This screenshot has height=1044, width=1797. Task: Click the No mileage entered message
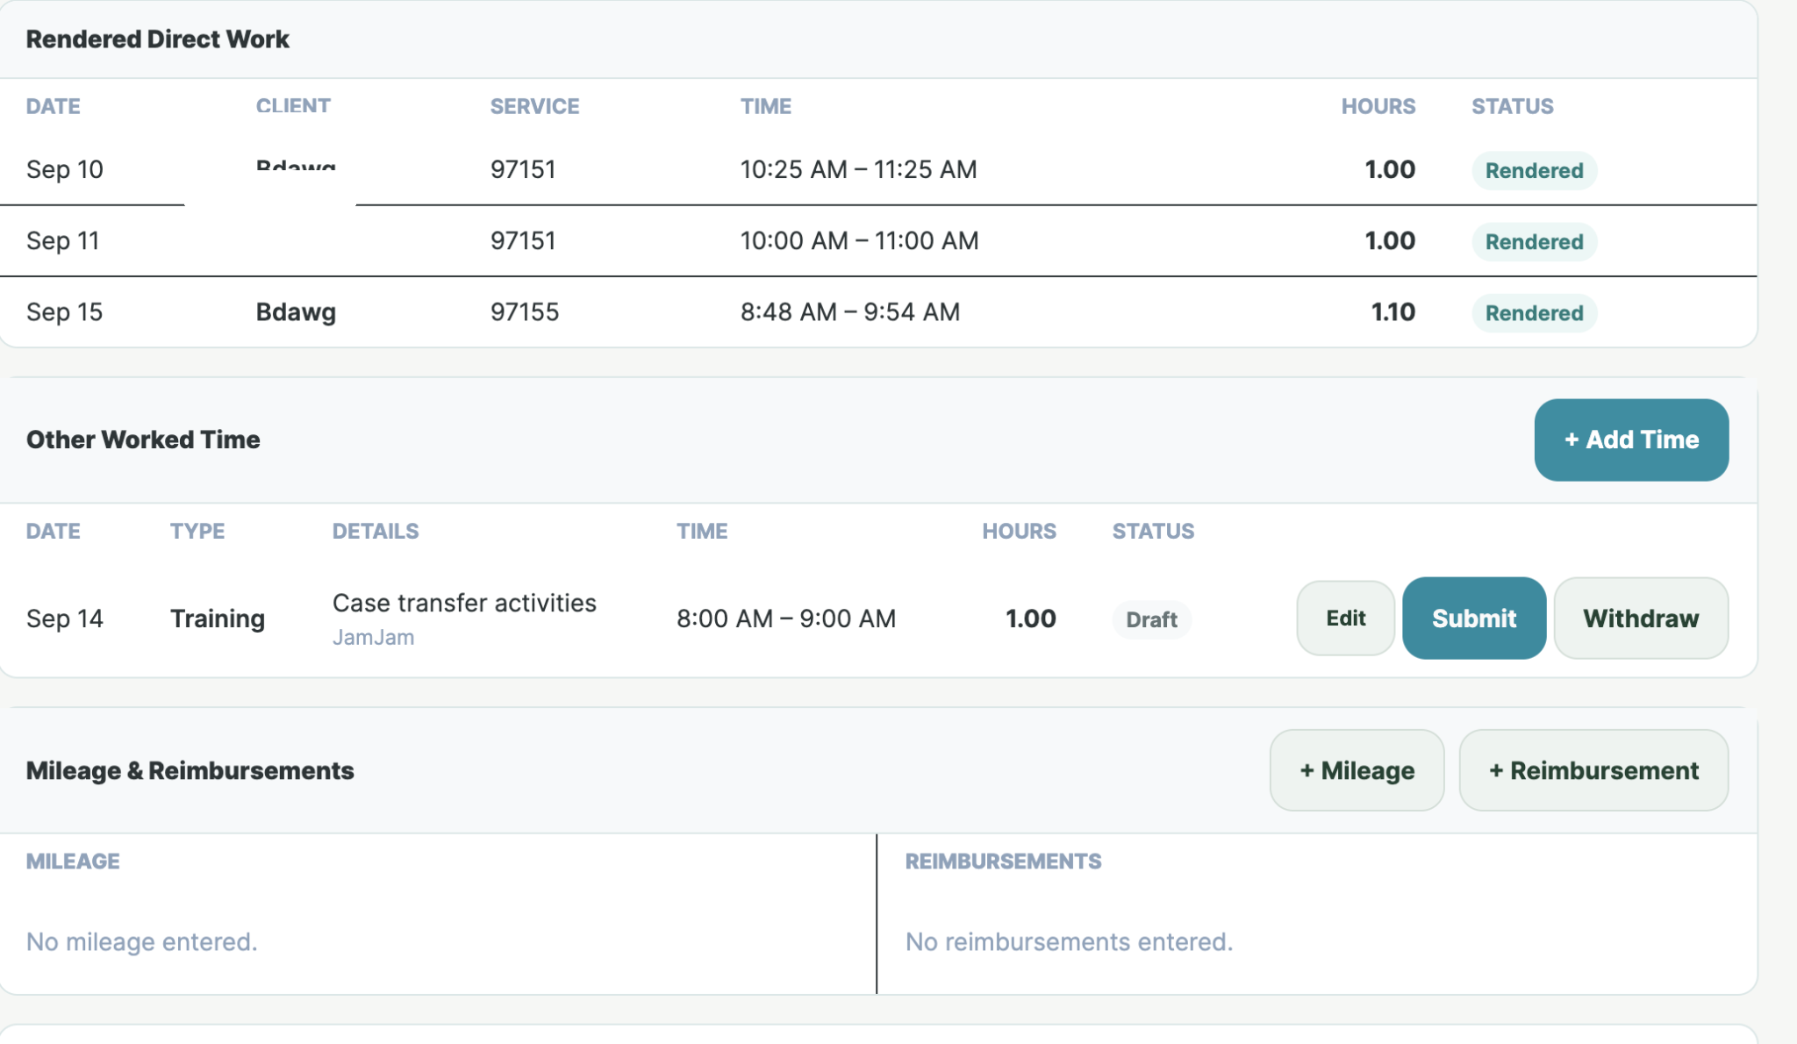click(142, 941)
